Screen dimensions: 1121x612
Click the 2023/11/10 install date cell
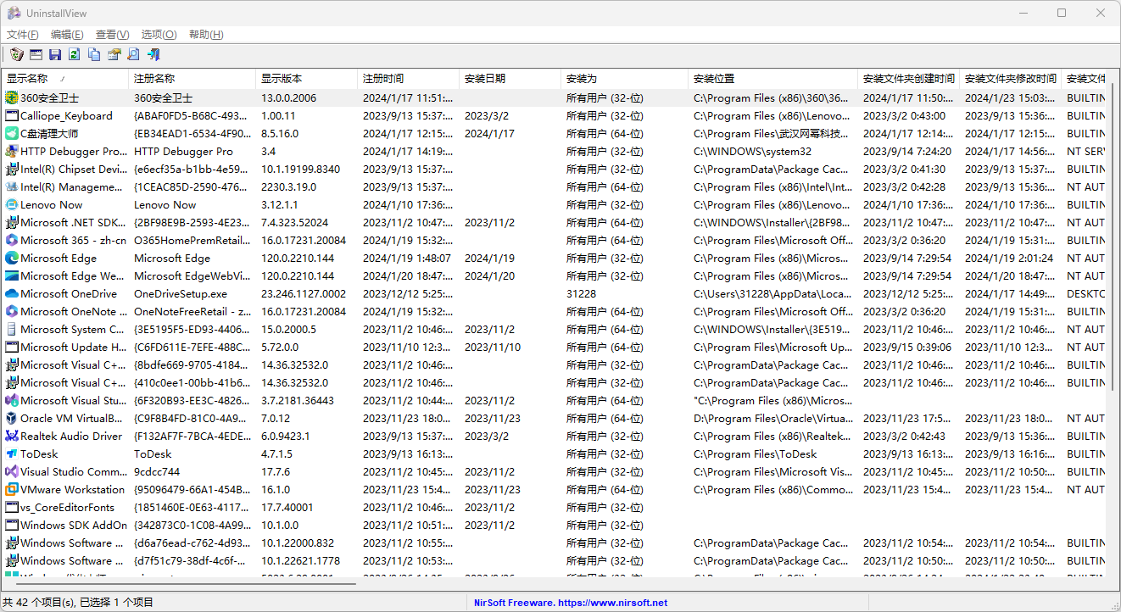(x=493, y=348)
